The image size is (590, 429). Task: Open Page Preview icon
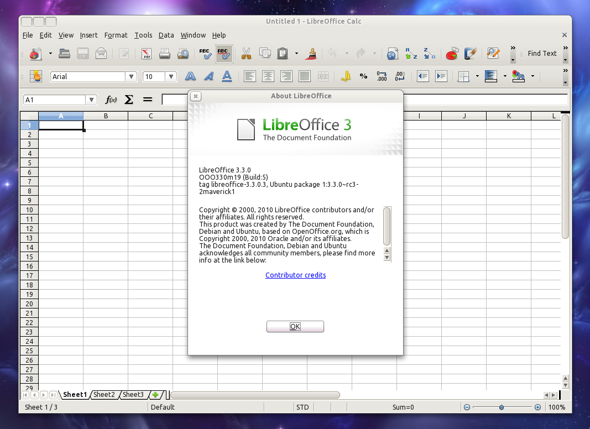183,54
